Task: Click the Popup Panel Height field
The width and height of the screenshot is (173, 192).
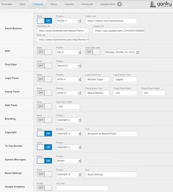Action: 153,93
